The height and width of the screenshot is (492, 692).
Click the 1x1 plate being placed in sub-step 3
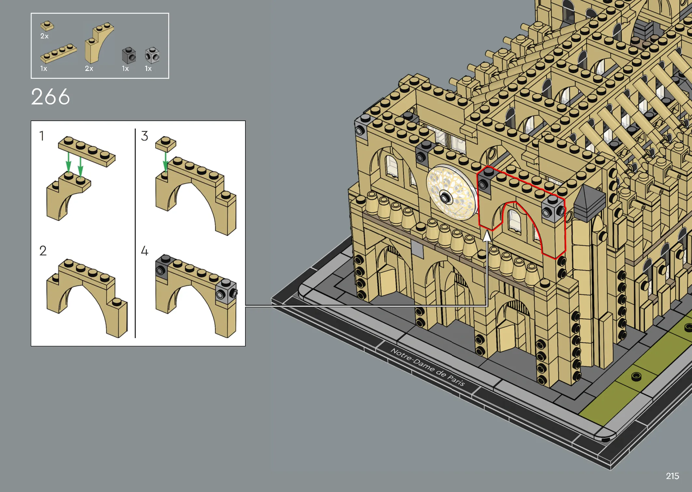click(166, 144)
